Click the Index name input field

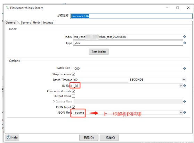pyautogui.click(x=128, y=37)
